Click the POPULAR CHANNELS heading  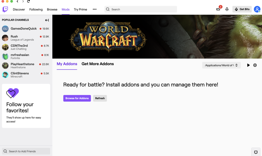pos(15,20)
